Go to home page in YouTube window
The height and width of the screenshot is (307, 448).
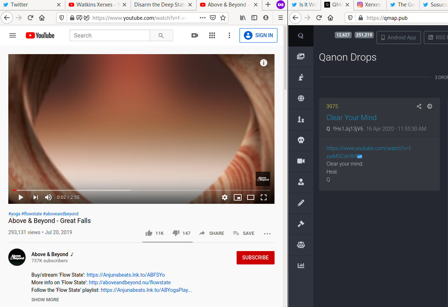[x=42, y=18]
